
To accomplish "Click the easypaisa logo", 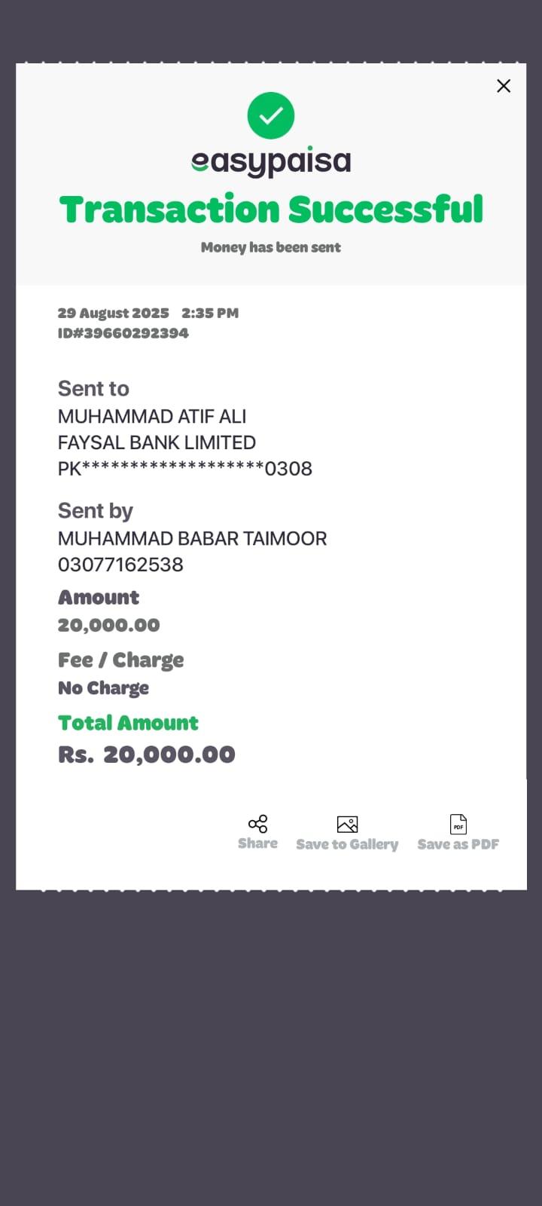I will coord(271,161).
